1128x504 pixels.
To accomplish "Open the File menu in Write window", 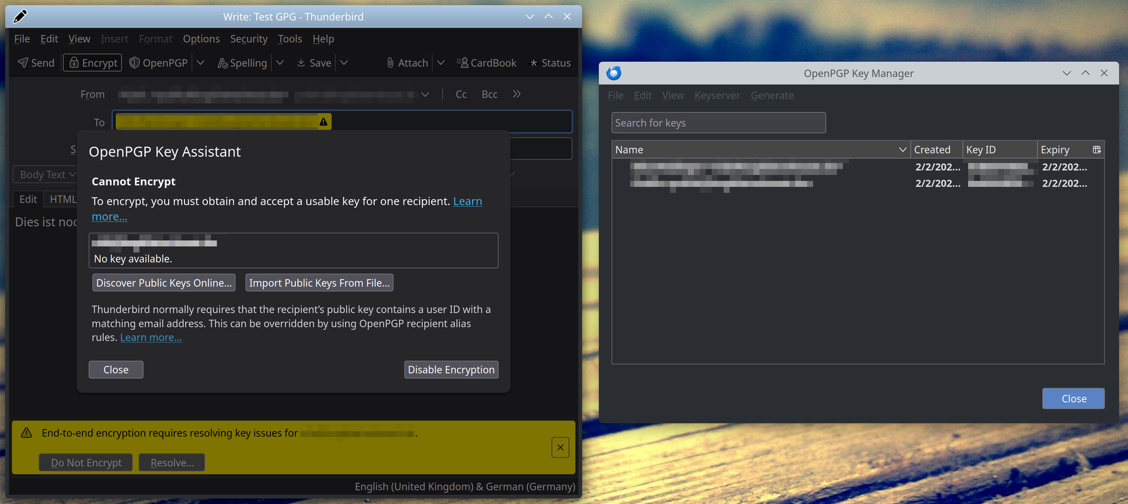I will 22,39.
